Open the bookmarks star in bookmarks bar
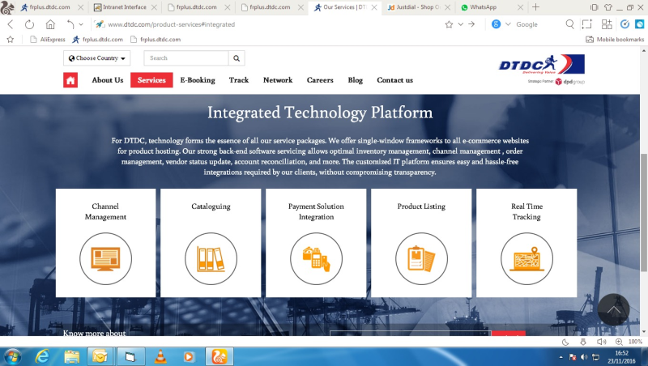648x366 pixels. pyautogui.click(x=11, y=40)
